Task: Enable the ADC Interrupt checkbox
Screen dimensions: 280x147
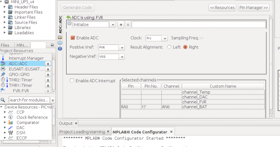Action: tap(72, 80)
